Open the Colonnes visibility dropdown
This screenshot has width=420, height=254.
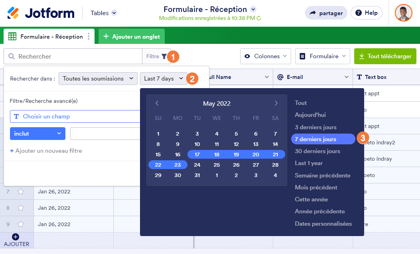point(266,56)
